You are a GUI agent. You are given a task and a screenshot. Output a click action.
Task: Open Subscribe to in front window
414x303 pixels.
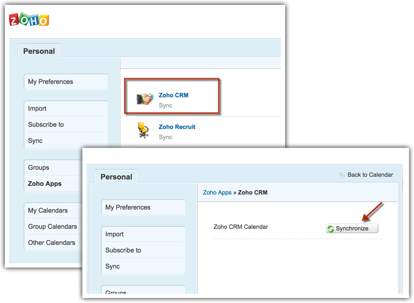143,250
